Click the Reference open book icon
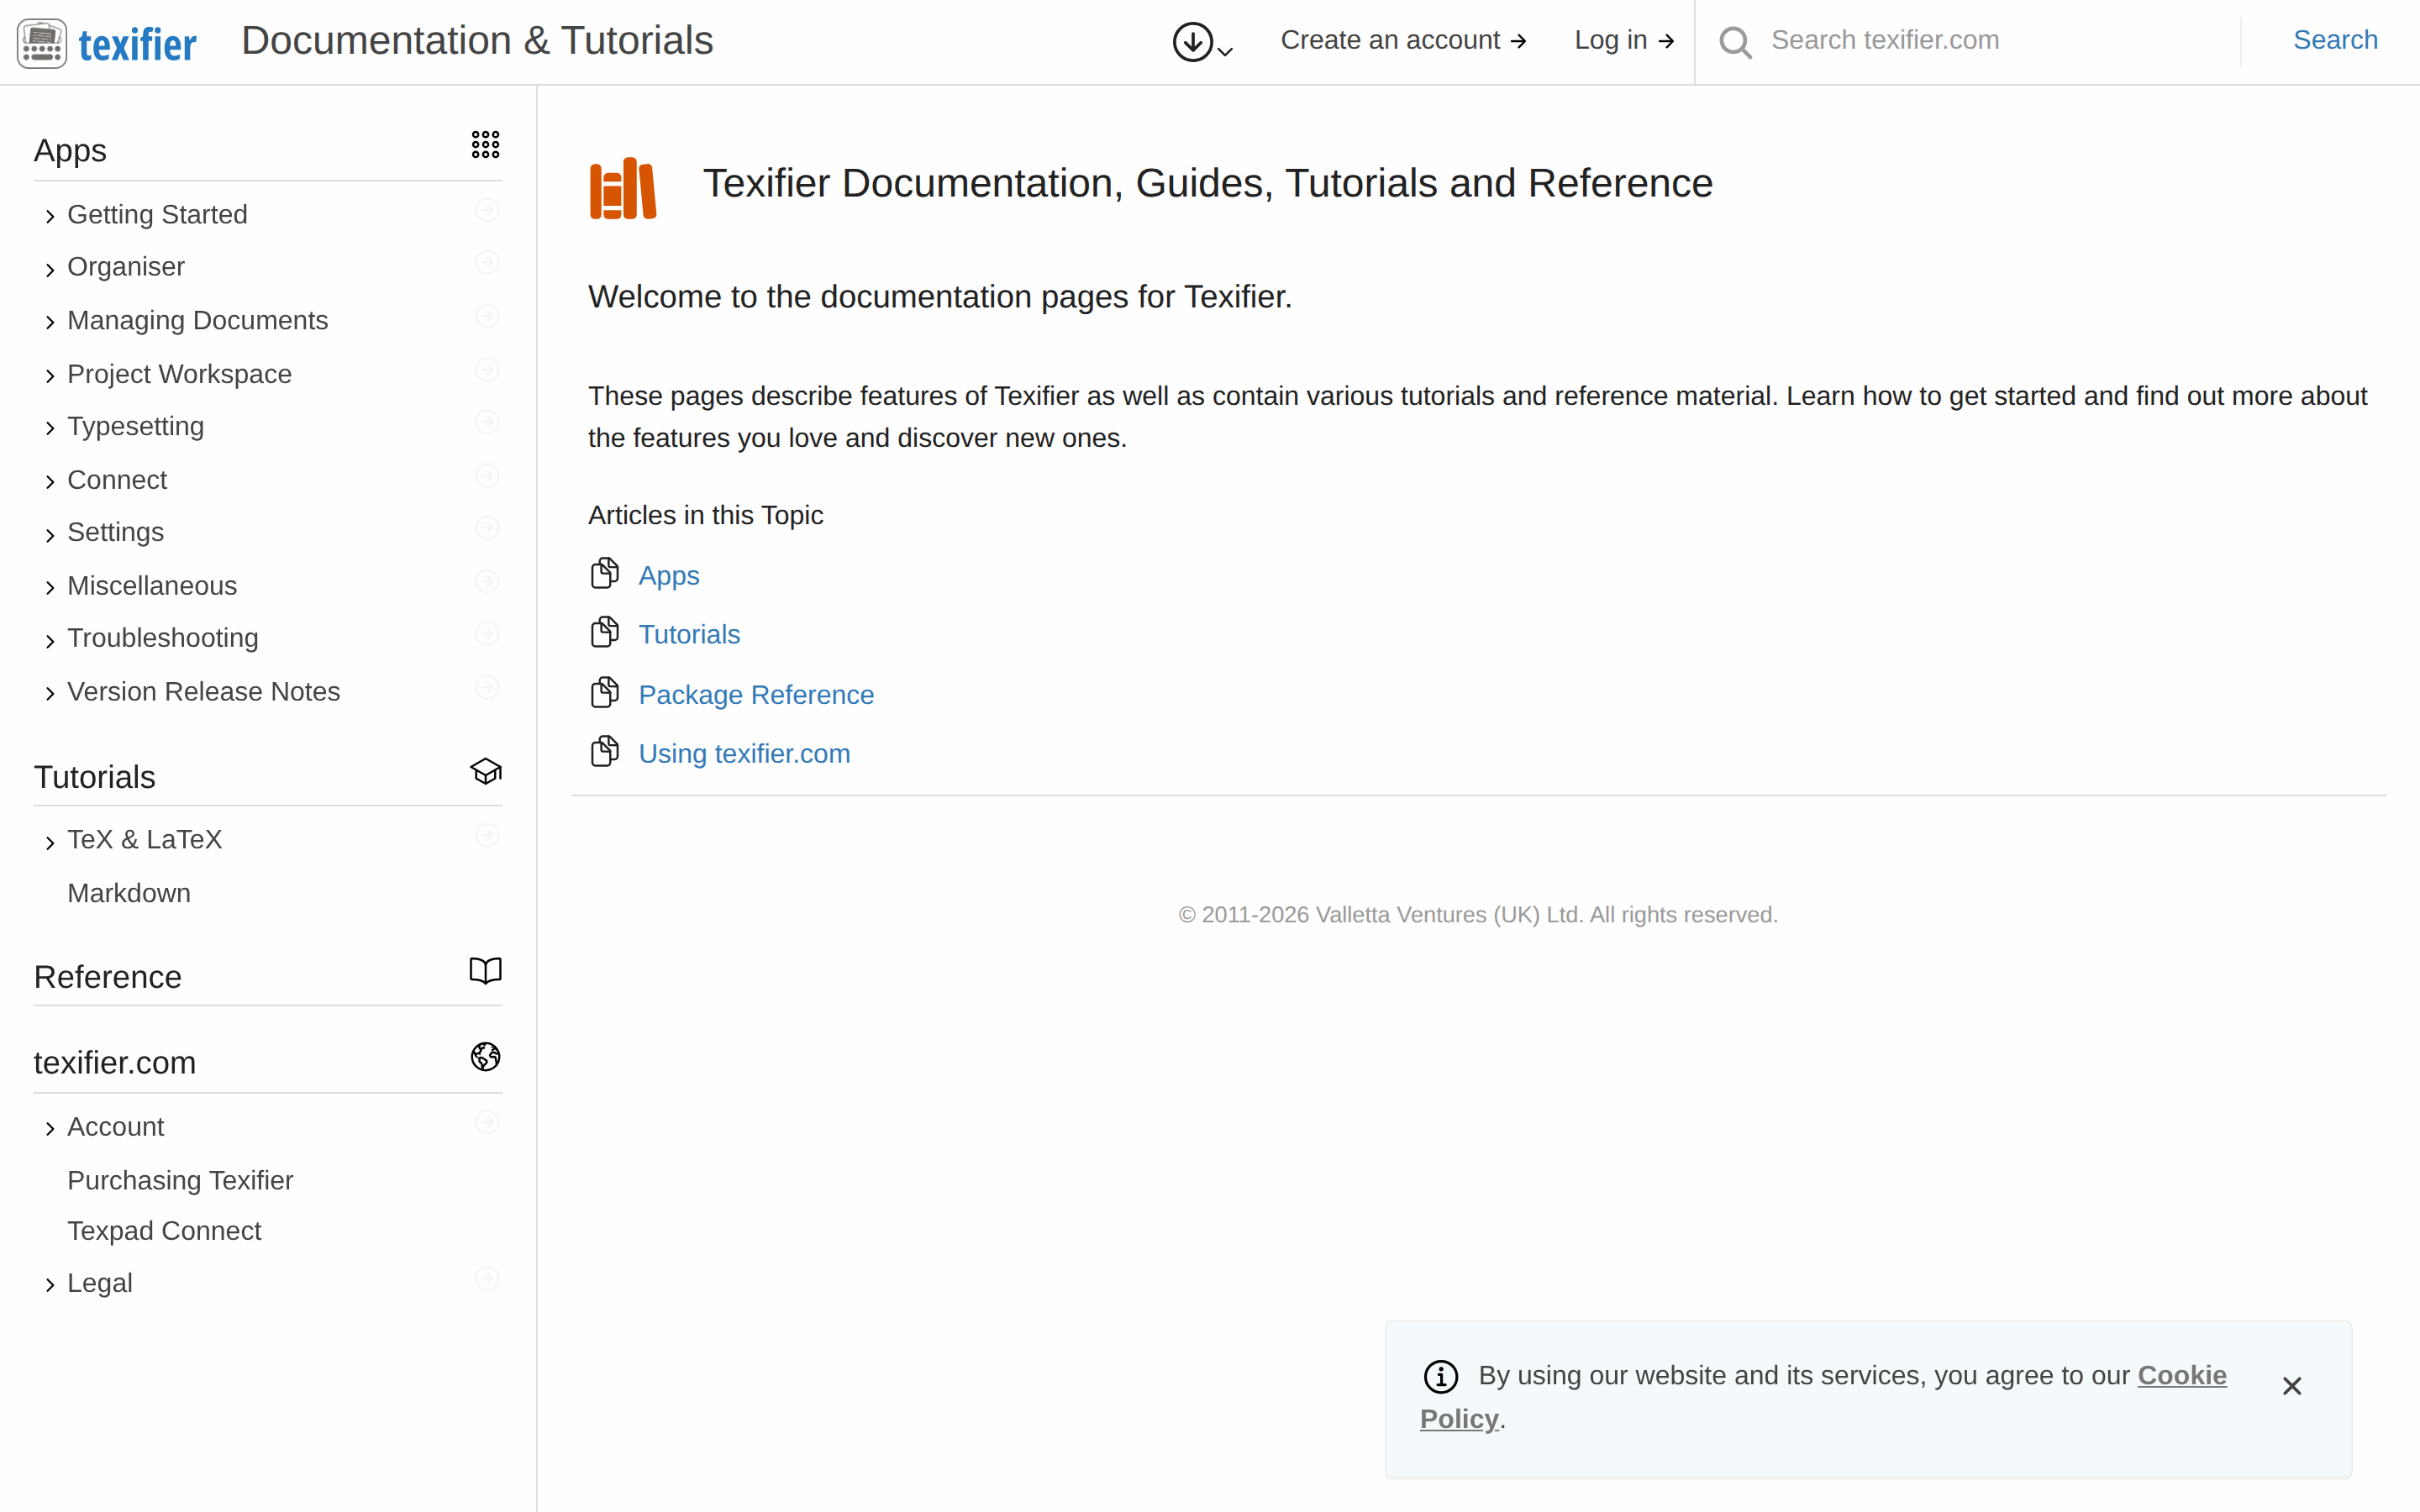 click(485, 971)
